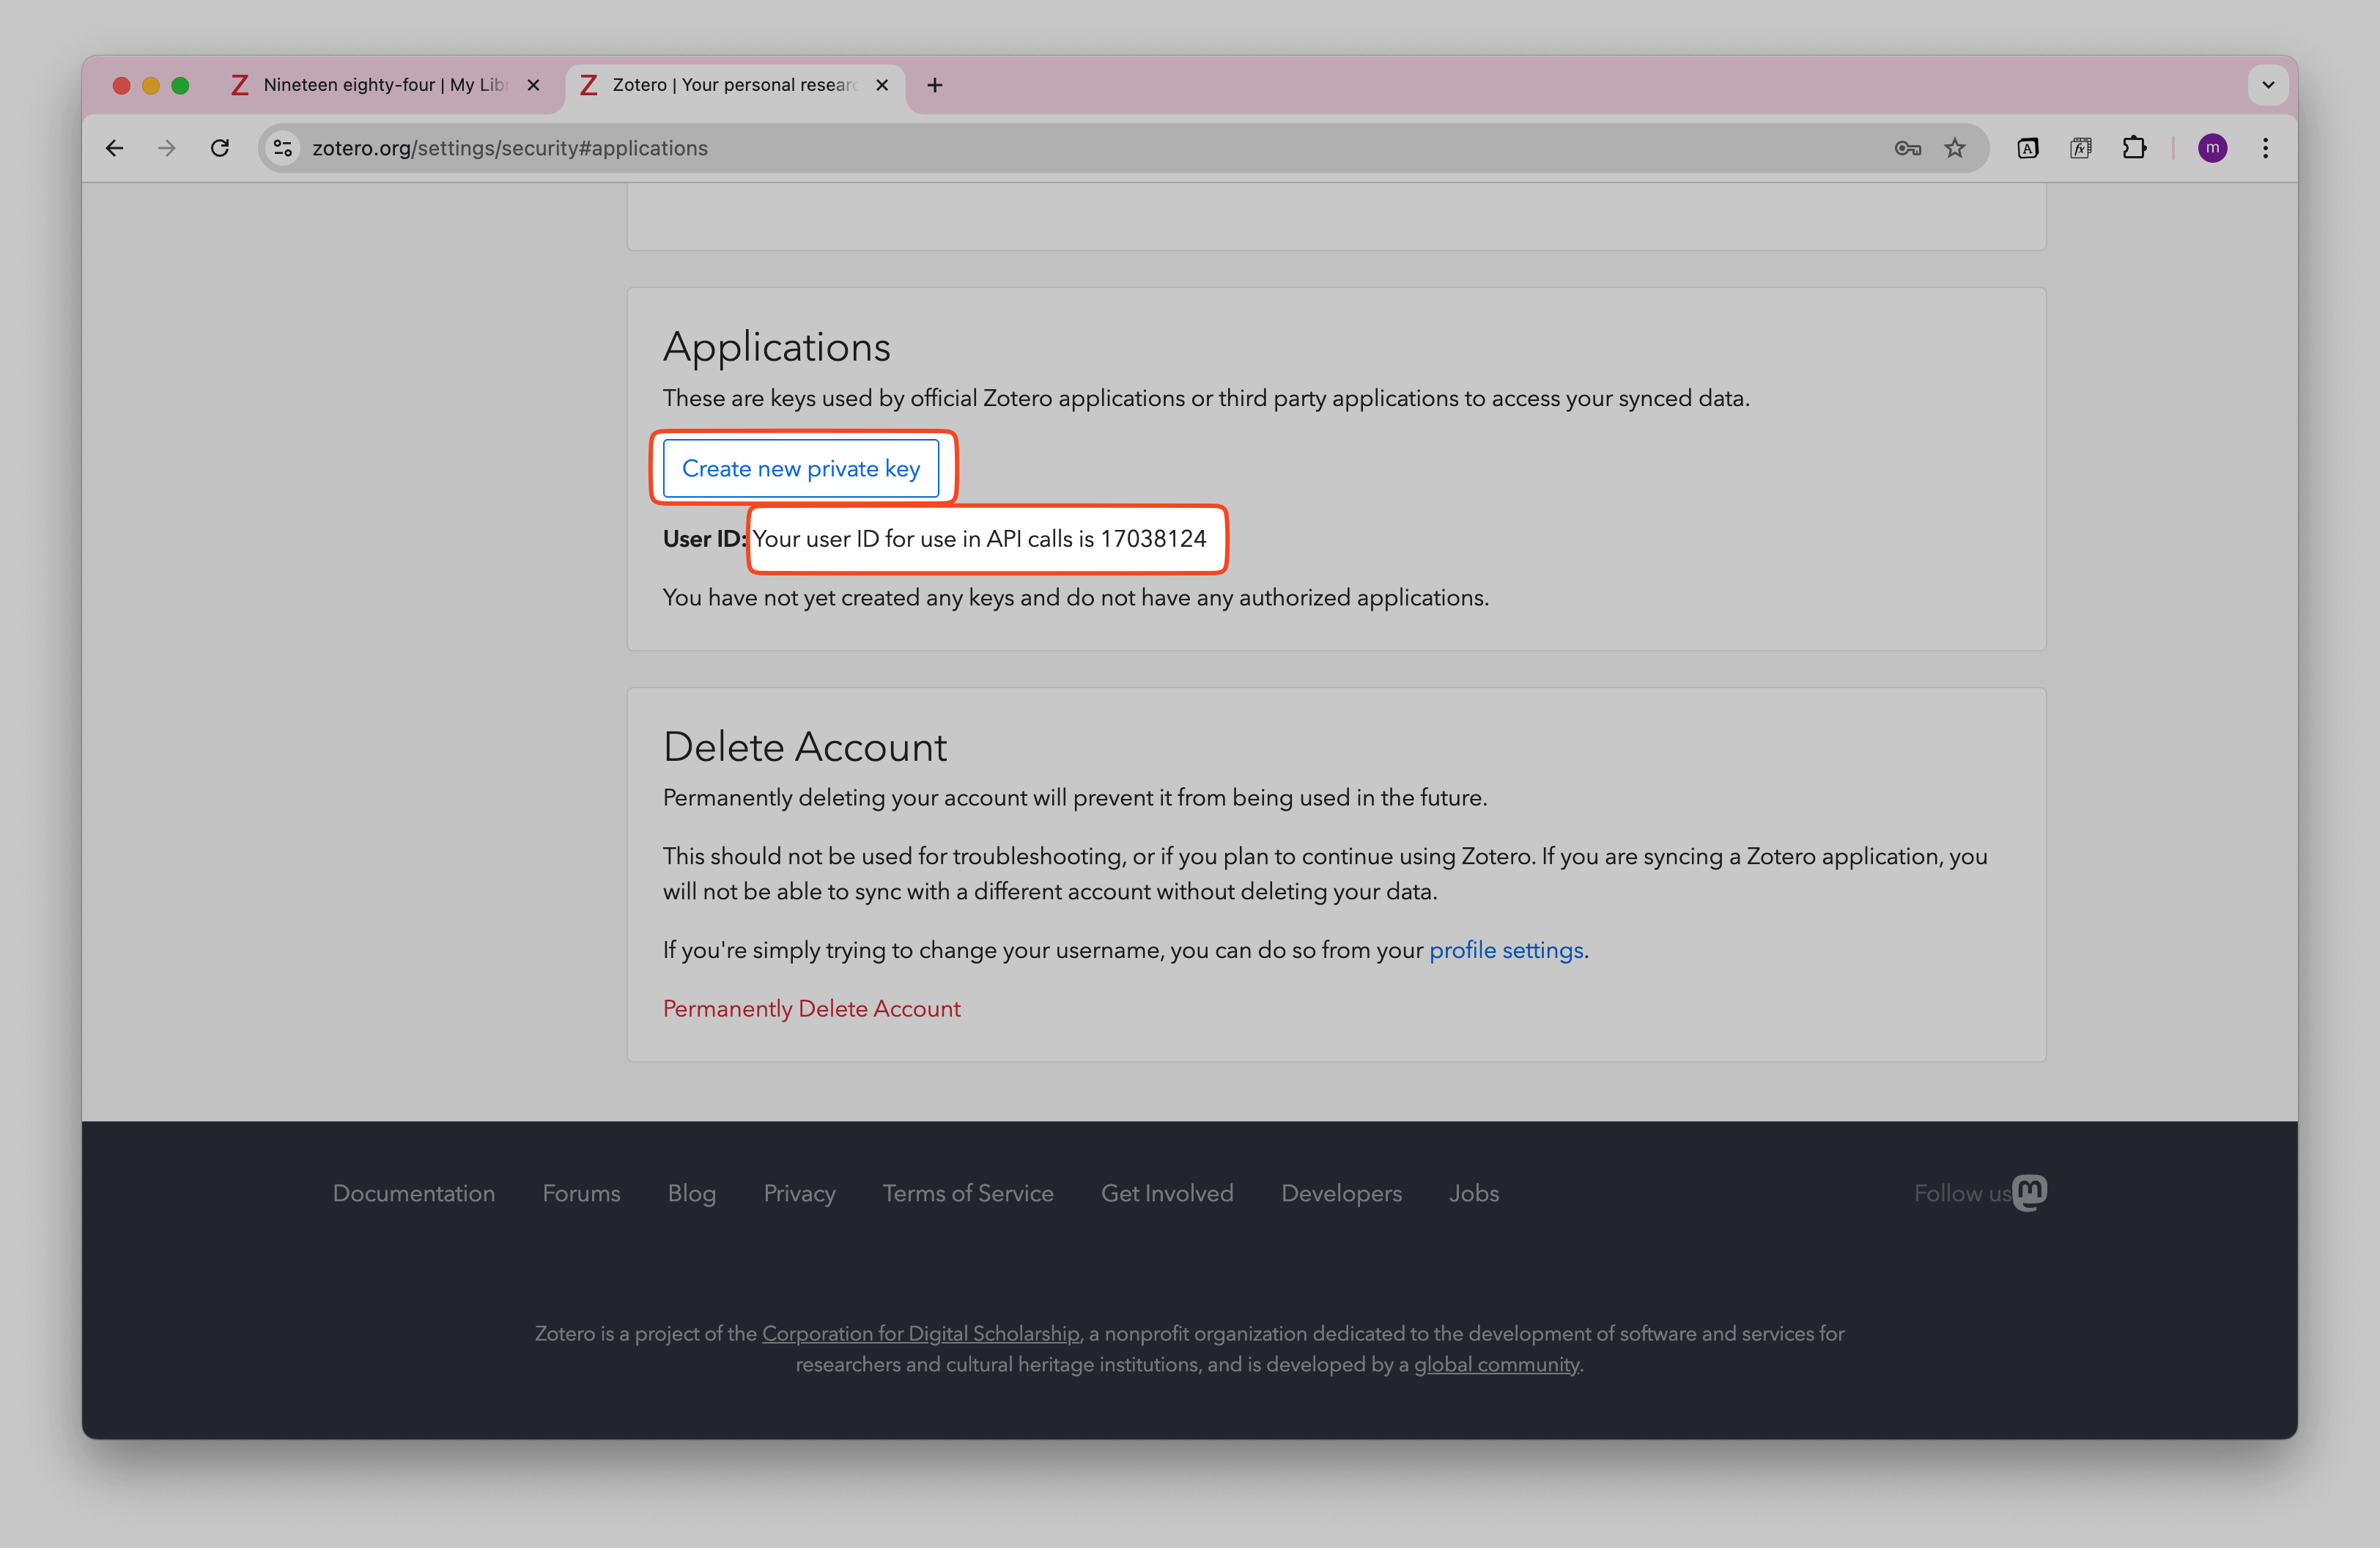Open Documentation footer link
Screen dimensions: 2380x1548
tap(414, 1193)
